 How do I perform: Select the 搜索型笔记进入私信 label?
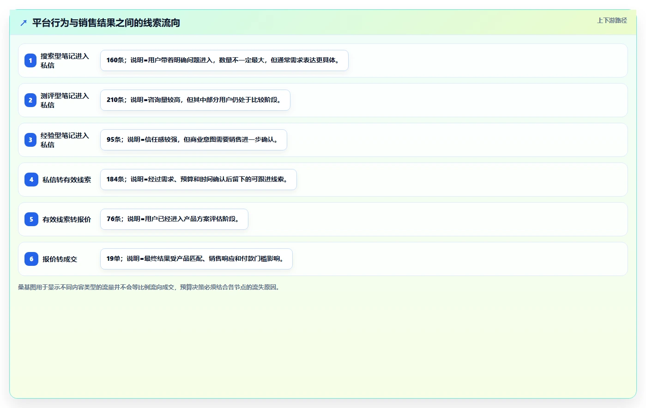(x=65, y=60)
